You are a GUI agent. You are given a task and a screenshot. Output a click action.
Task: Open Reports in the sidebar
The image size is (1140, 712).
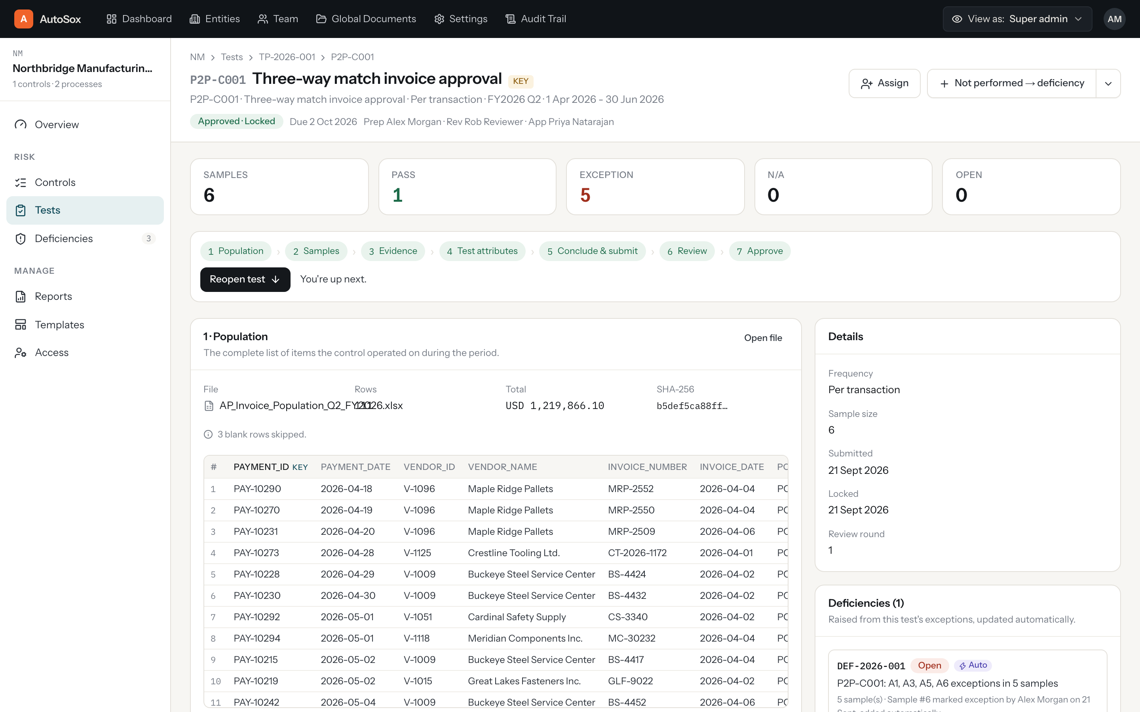(85, 296)
